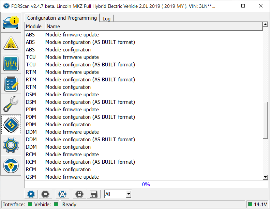Screen dimensions: 270x209
Task: Click the 14.1V voltage indicator
Action: [258, 204]
